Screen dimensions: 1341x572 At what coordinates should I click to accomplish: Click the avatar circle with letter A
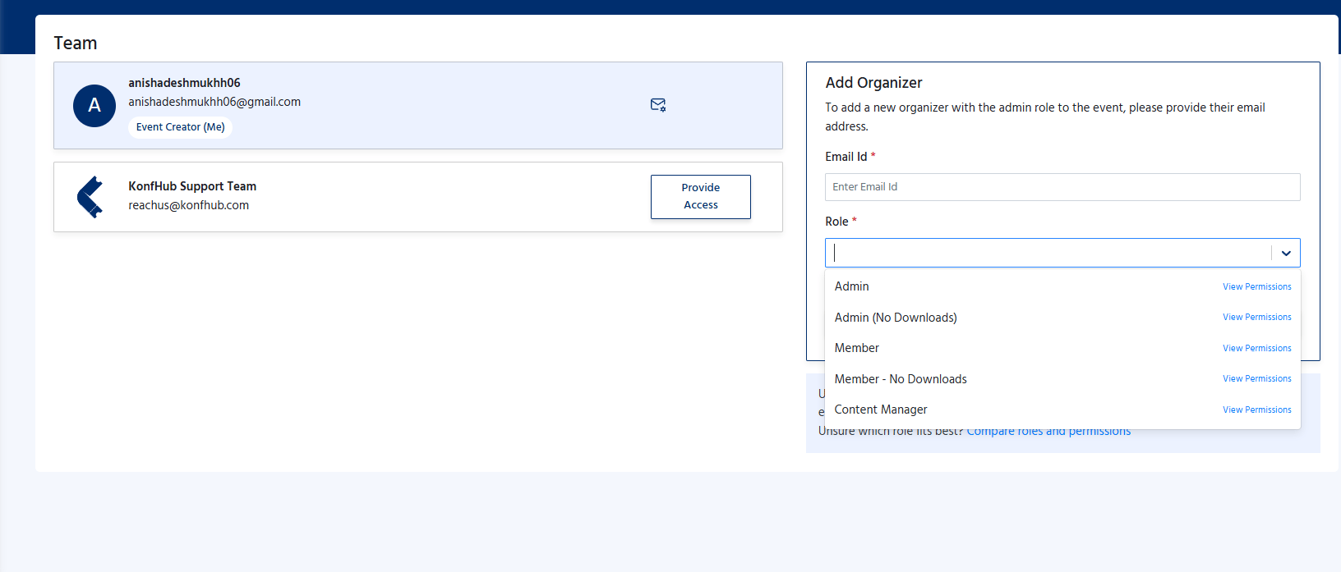(94, 106)
